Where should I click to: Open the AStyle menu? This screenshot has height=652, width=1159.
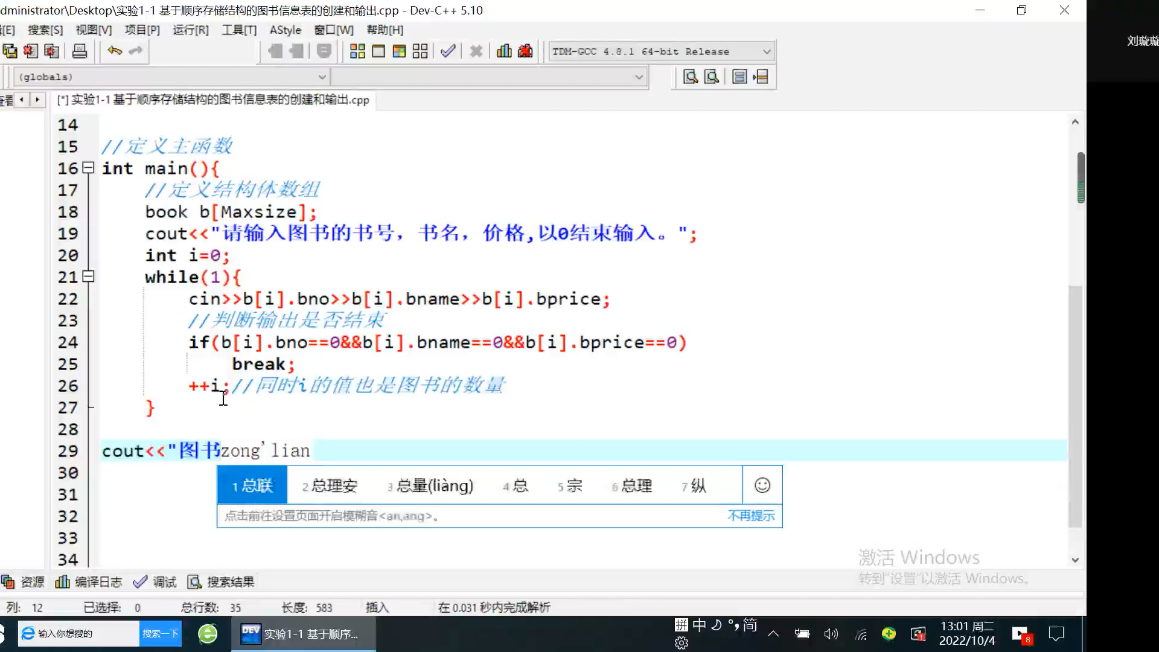click(x=284, y=30)
